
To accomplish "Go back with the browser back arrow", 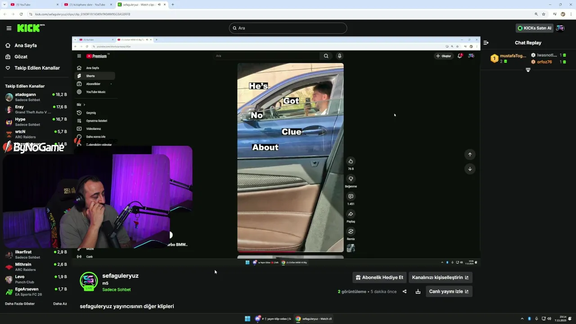I will click(x=5, y=14).
